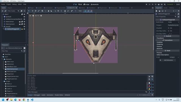The height and width of the screenshot is (102, 181).
Task: Open scene icon beside AlienCannon2 node
Action: tap(20, 24)
